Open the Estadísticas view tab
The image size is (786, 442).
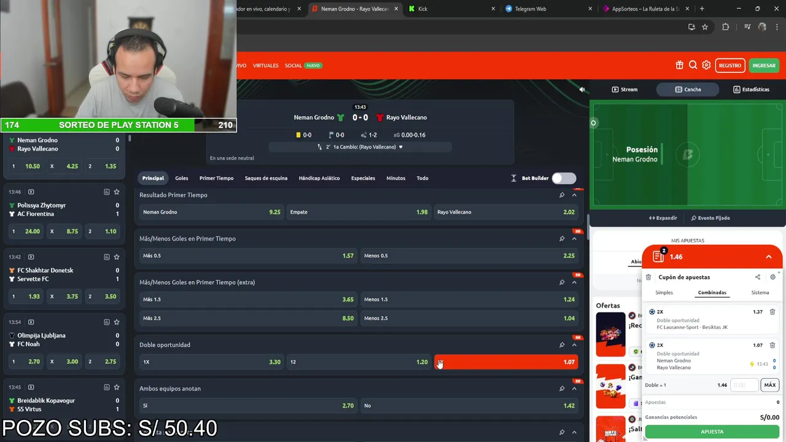click(751, 90)
